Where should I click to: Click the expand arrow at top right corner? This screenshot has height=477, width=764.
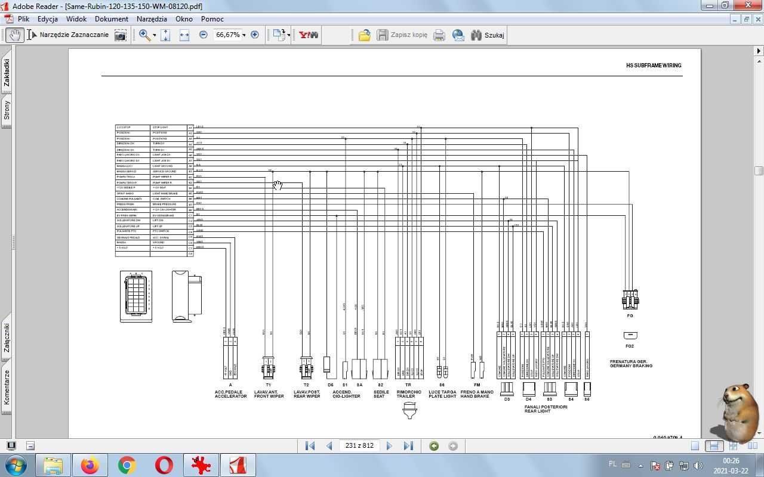pos(759,51)
